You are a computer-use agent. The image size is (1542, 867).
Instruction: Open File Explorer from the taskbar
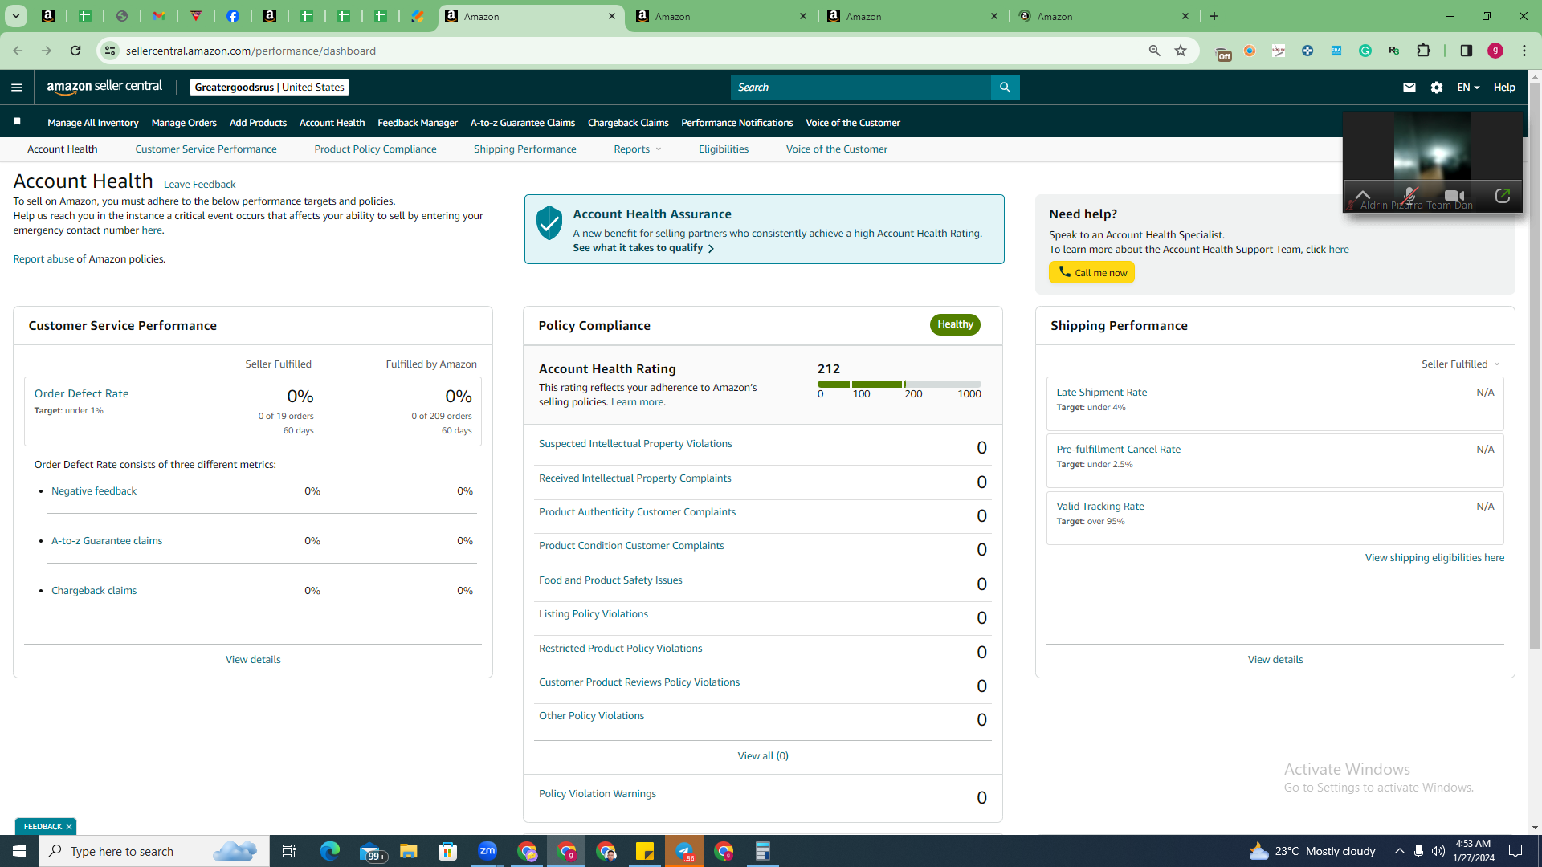tap(409, 851)
